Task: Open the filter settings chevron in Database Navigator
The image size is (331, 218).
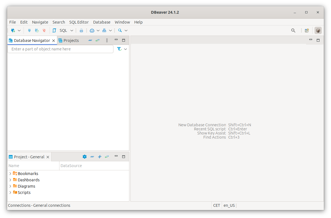Action: (x=125, y=49)
